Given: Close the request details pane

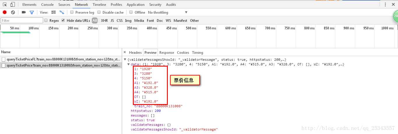Looking at the screenshot, I should coord(125,52).
